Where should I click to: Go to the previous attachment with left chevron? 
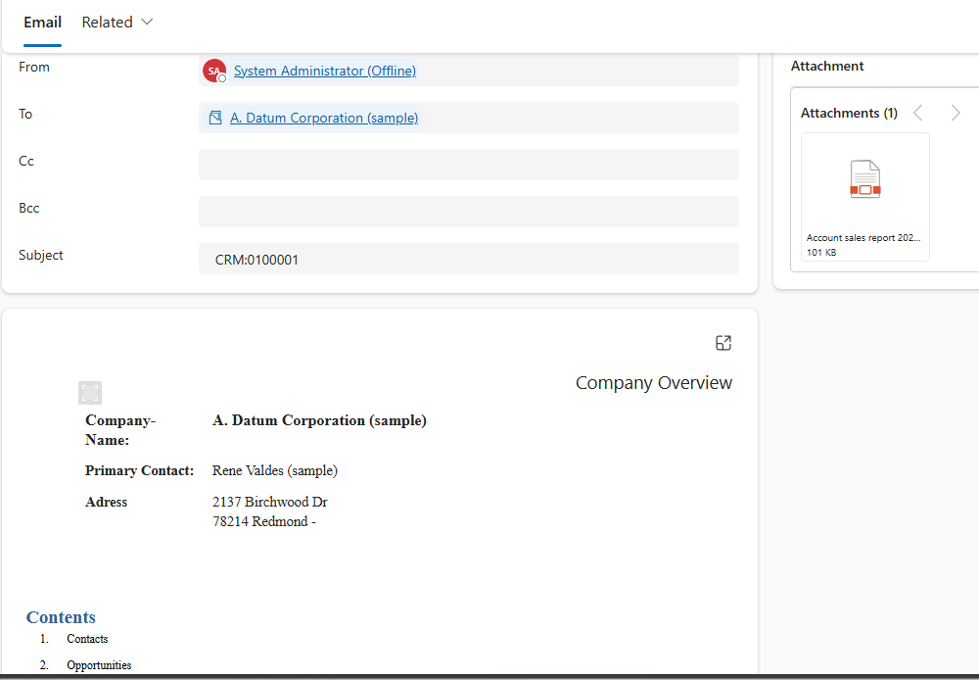tap(918, 113)
